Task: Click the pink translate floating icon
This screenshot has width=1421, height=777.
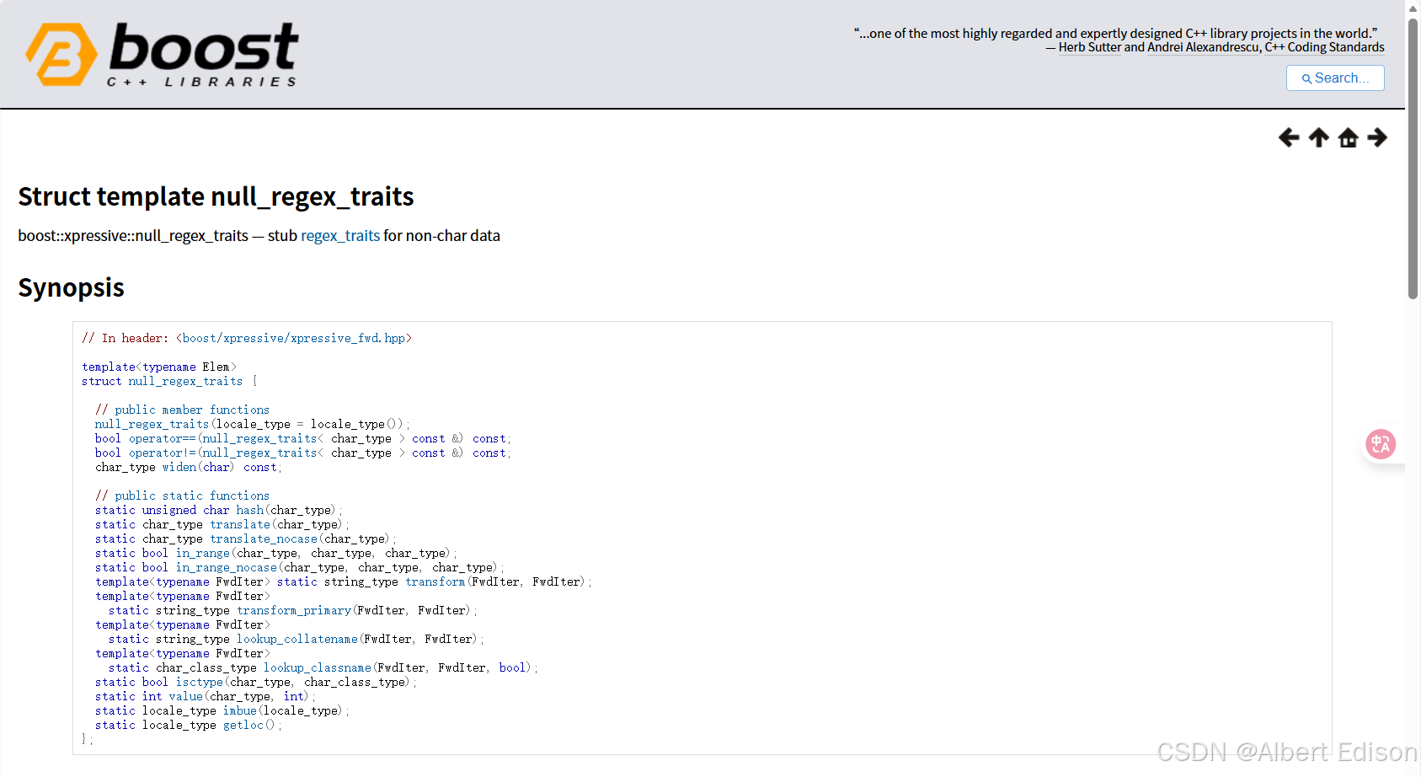Action: point(1381,444)
